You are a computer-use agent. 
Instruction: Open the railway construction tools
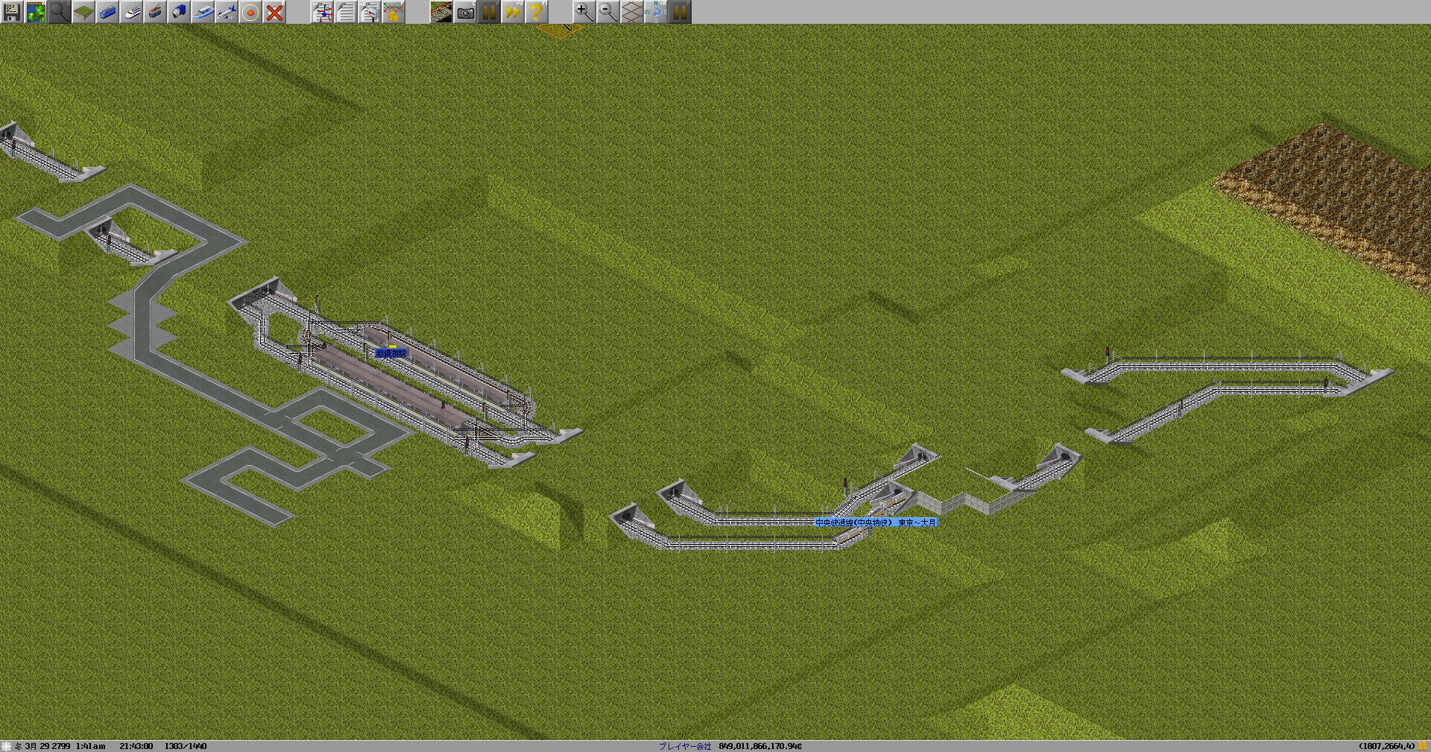107,12
